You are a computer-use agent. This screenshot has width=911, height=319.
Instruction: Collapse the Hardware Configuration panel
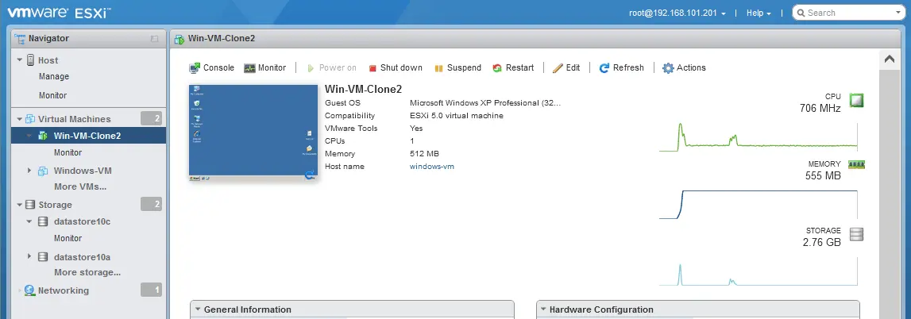(x=542, y=309)
